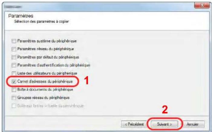Click the Paramètres réseau du périphérique label text
This screenshot has height=132, width=212.
(x=46, y=49)
